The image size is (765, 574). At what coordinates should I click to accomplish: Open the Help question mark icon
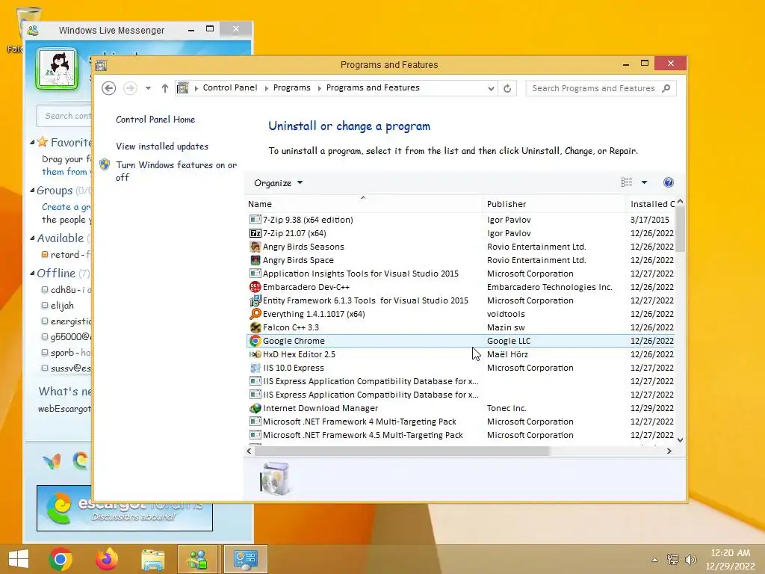[669, 182]
